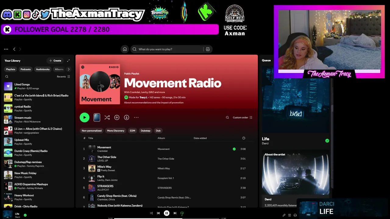390x219 pixels.
Task: Select the Podcasts filter chip
Action: coord(26,69)
